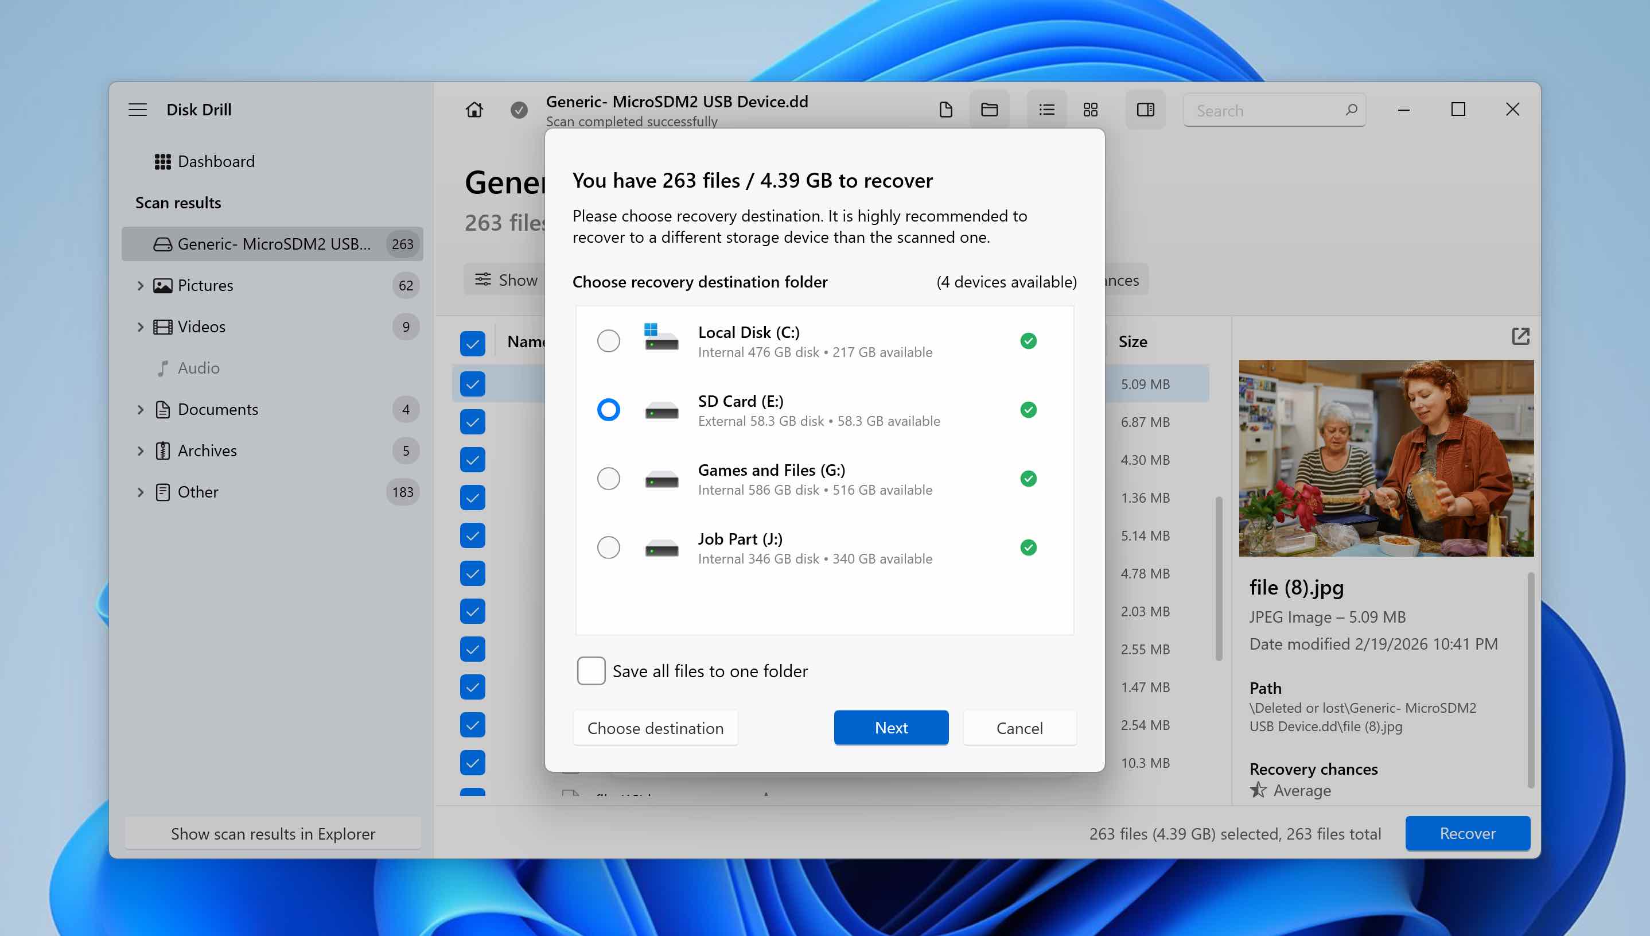
Task: Enable Save all files to one folder
Action: click(x=590, y=670)
